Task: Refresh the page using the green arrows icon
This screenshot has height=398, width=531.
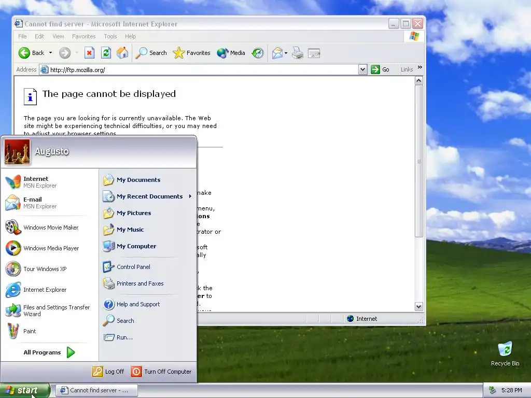Action: point(106,53)
